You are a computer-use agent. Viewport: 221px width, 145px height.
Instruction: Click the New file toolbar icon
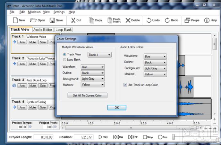[x=15, y=20]
